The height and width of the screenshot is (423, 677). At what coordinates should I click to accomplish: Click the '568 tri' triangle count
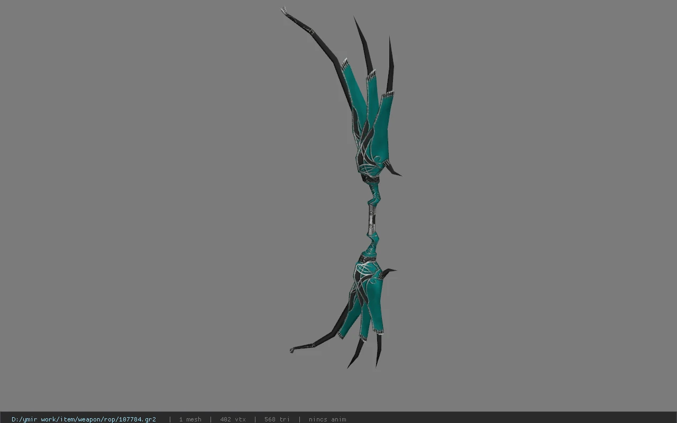[277, 419]
